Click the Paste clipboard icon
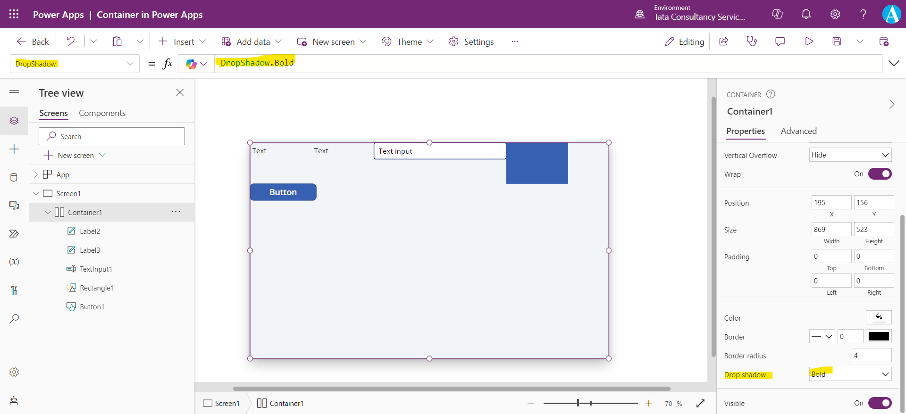 pos(117,41)
